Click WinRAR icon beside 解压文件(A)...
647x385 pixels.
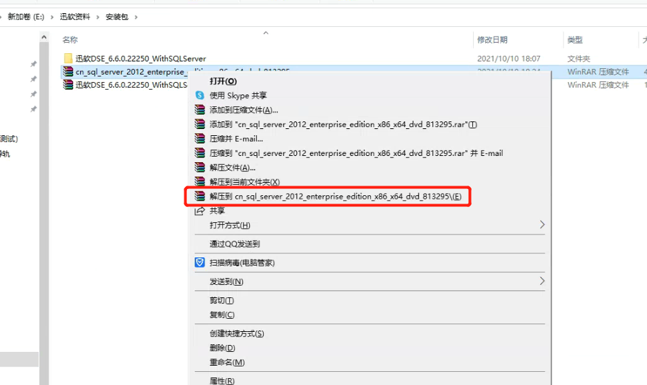(200, 168)
